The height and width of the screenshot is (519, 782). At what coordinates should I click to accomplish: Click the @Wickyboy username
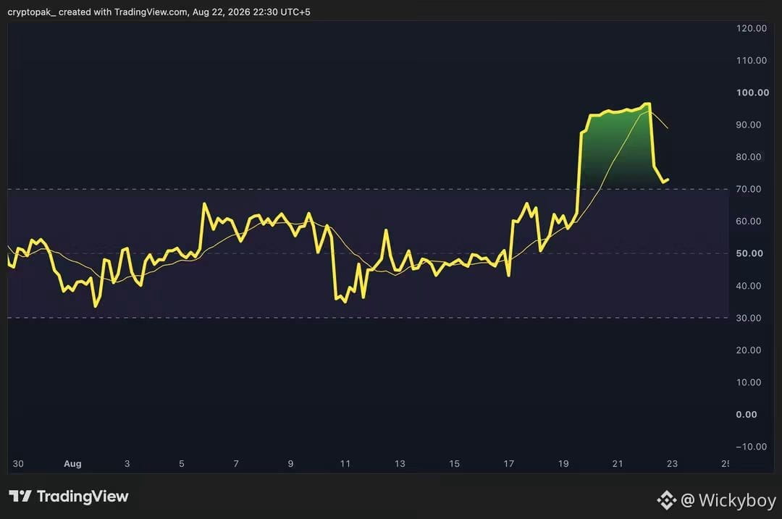pyautogui.click(x=728, y=500)
